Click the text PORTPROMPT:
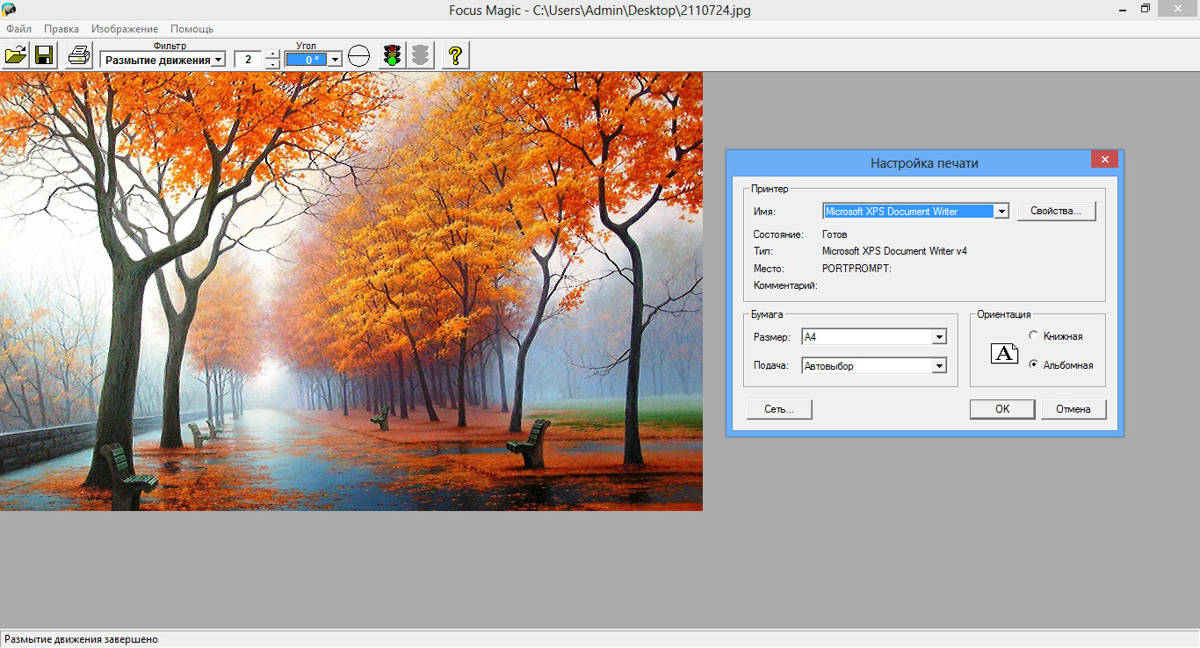Viewport: 1200px width, 648px height. 857,269
